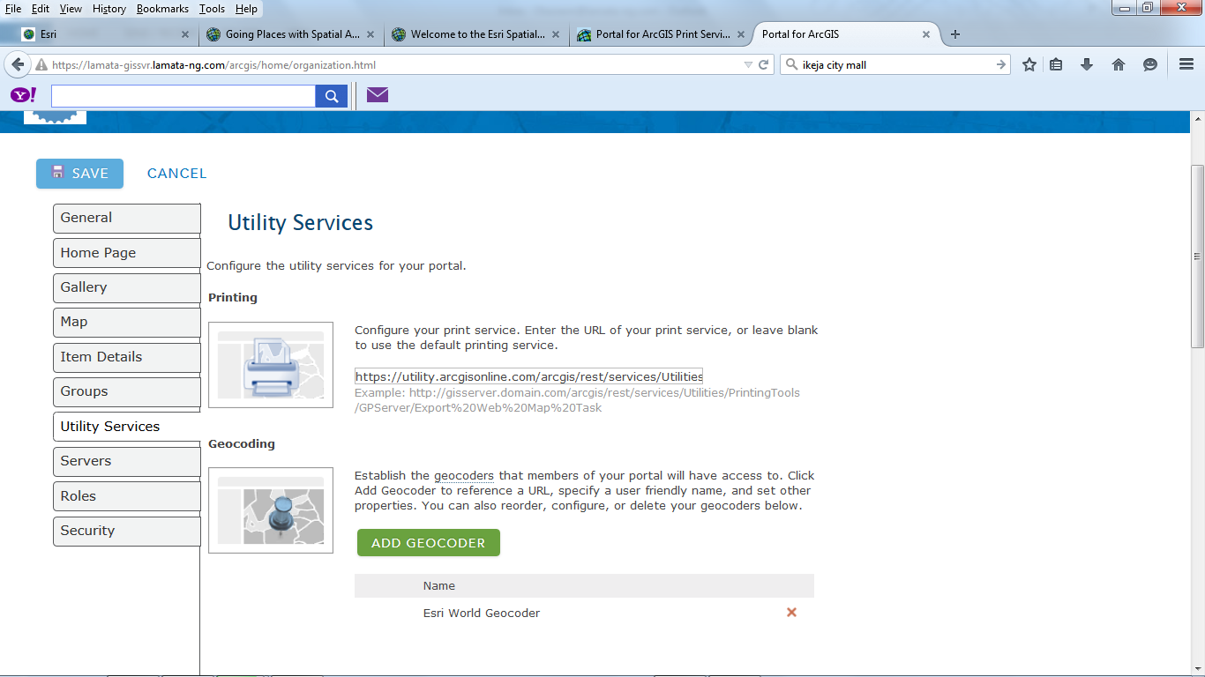The width and height of the screenshot is (1205, 677).
Task: Click the SAVE button
Action: pyautogui.click(x=79, y=174)
